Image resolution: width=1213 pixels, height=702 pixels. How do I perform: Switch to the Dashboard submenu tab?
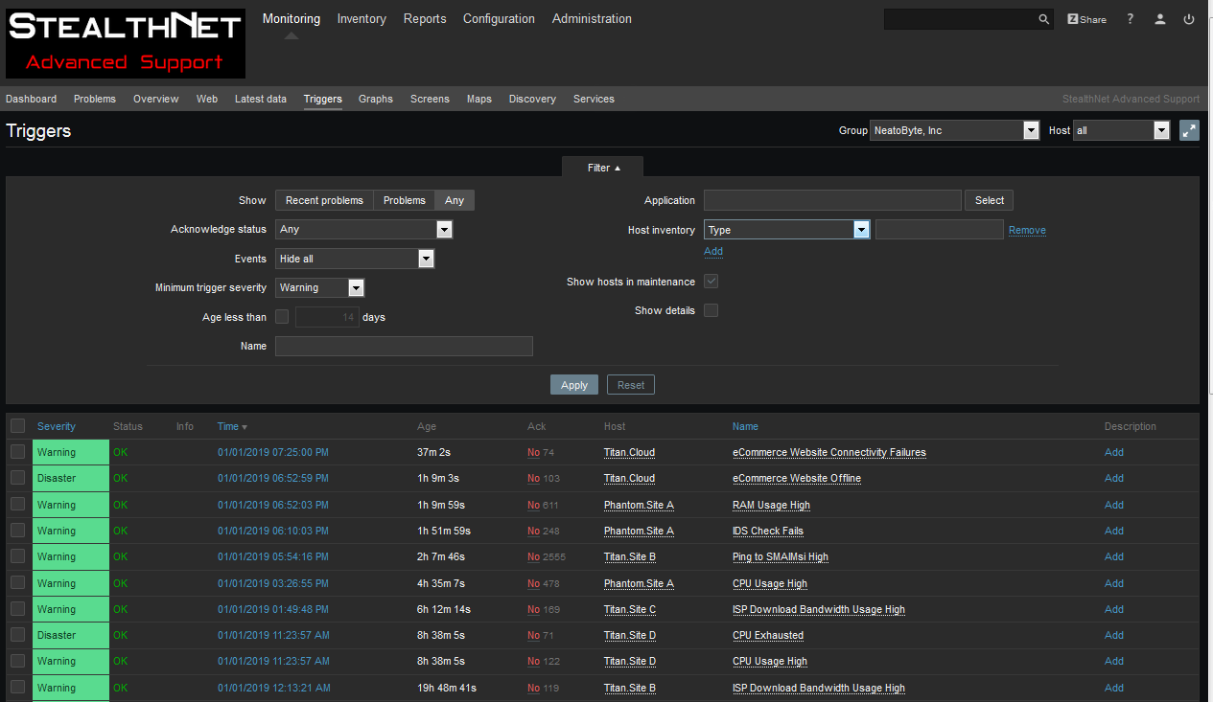[x=31, y=99]
